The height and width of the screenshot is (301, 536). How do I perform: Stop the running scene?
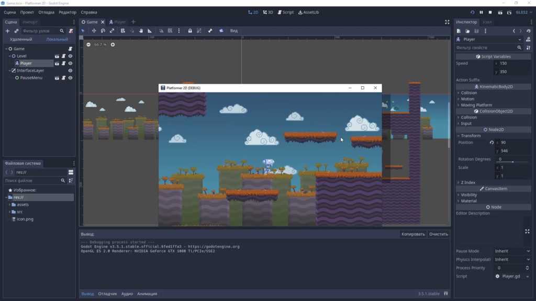click(490, 12)
